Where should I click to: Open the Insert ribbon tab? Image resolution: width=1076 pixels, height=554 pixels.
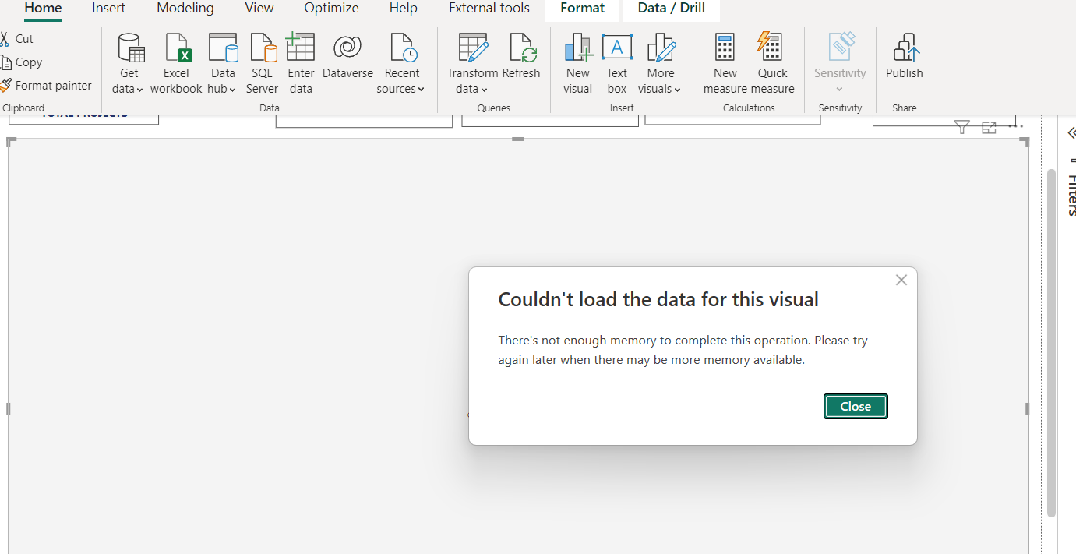point(108,9)
